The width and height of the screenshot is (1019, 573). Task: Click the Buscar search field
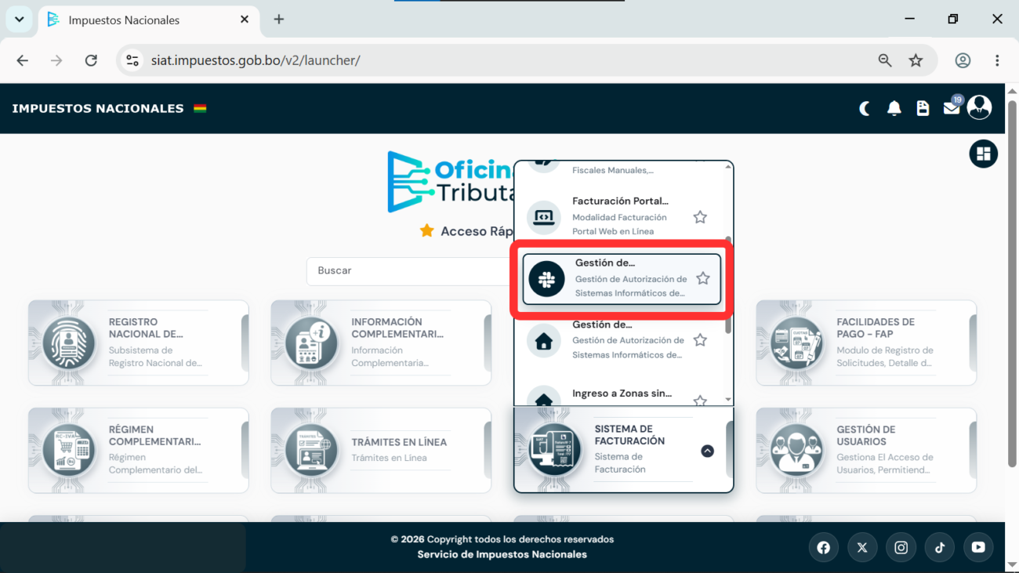click(x=410, y=270)
